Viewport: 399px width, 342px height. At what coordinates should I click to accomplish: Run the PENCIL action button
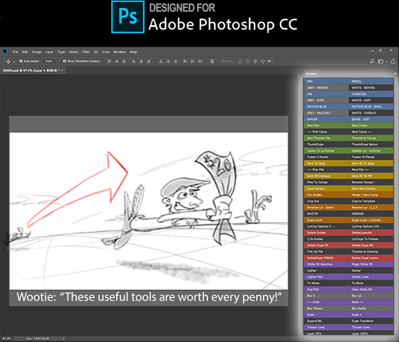[x=371, y=81]
